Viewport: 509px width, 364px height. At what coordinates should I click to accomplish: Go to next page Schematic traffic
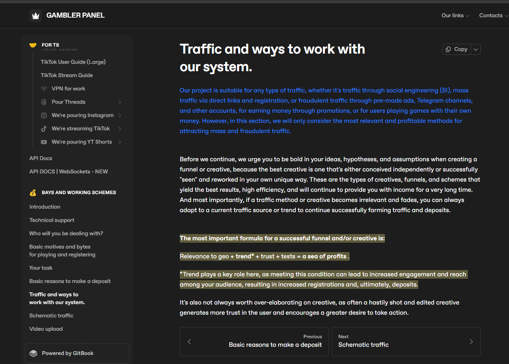tap(406, 342)
